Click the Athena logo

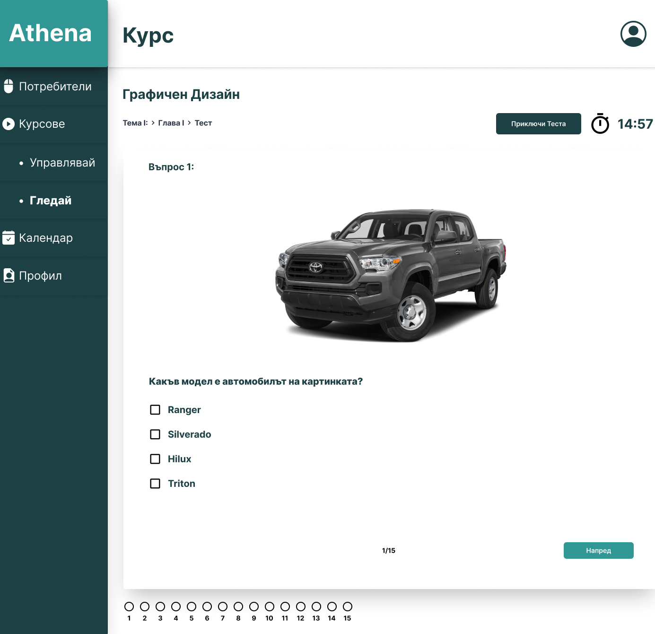(50, 33)
